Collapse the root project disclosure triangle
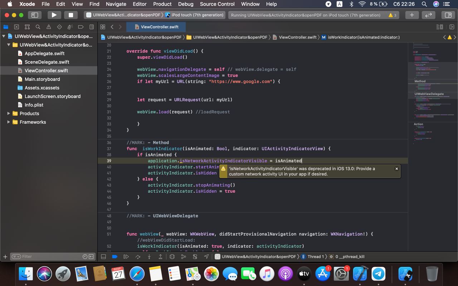Screen dimensions: 458x286 click(x=4, y=36)
